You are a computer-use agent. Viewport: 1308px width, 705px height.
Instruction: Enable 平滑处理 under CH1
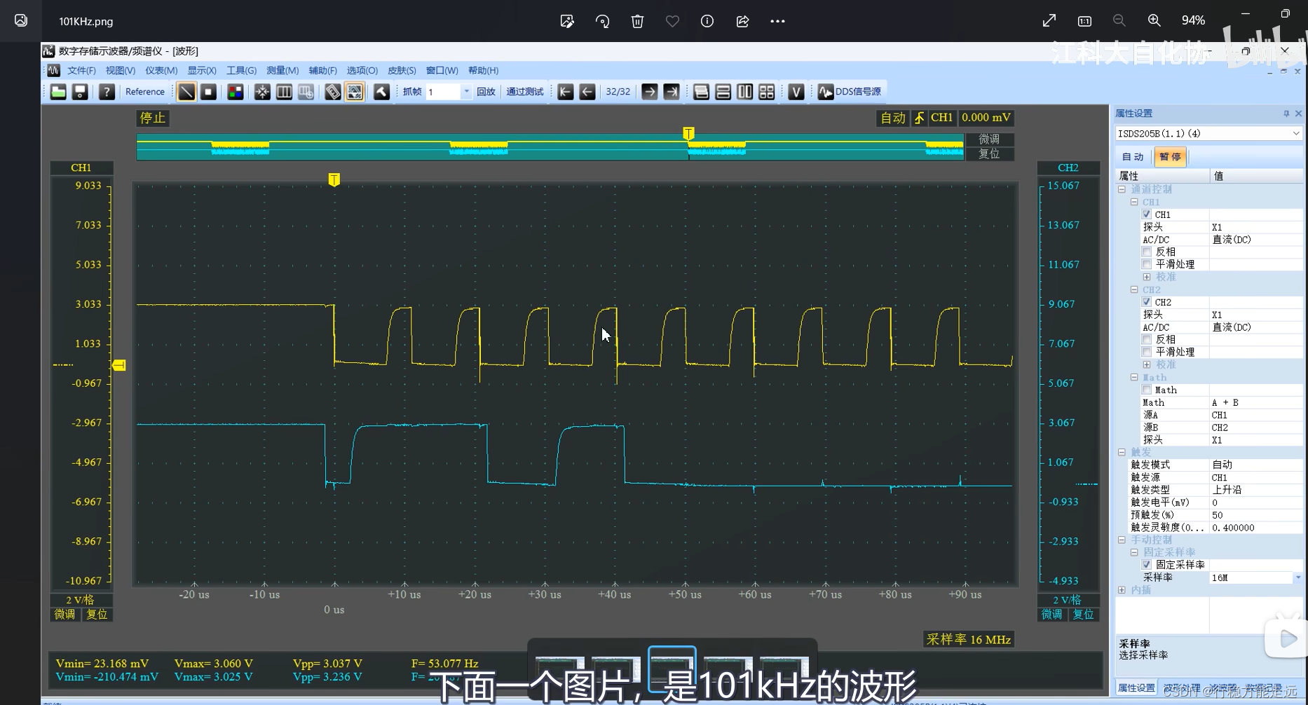[x=1147, y=264]
